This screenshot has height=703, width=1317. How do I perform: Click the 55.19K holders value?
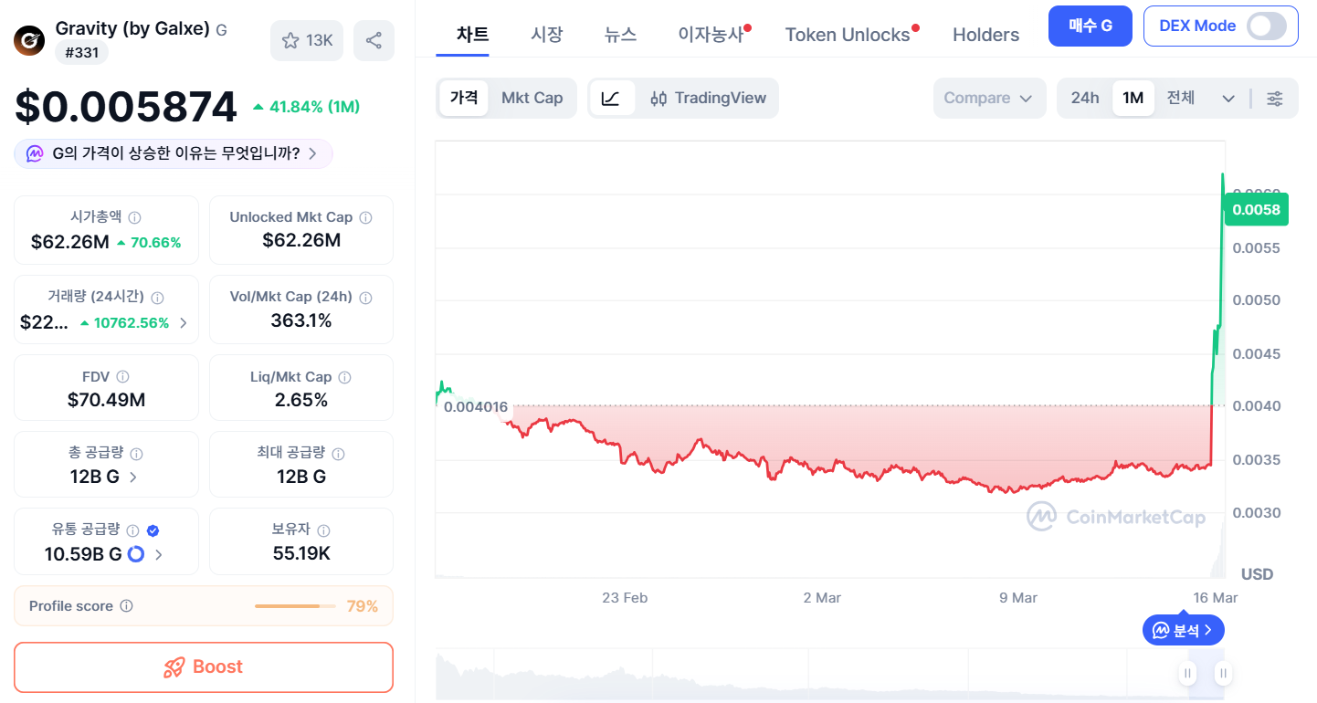point(301,553)
